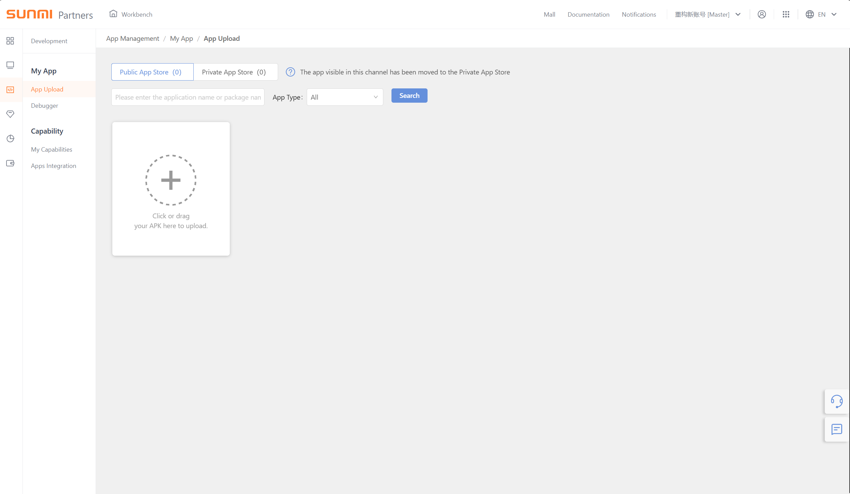Click the dashboard grid icon in left rail
This screenshot has width=850, height=494.
tap(10, 41)
